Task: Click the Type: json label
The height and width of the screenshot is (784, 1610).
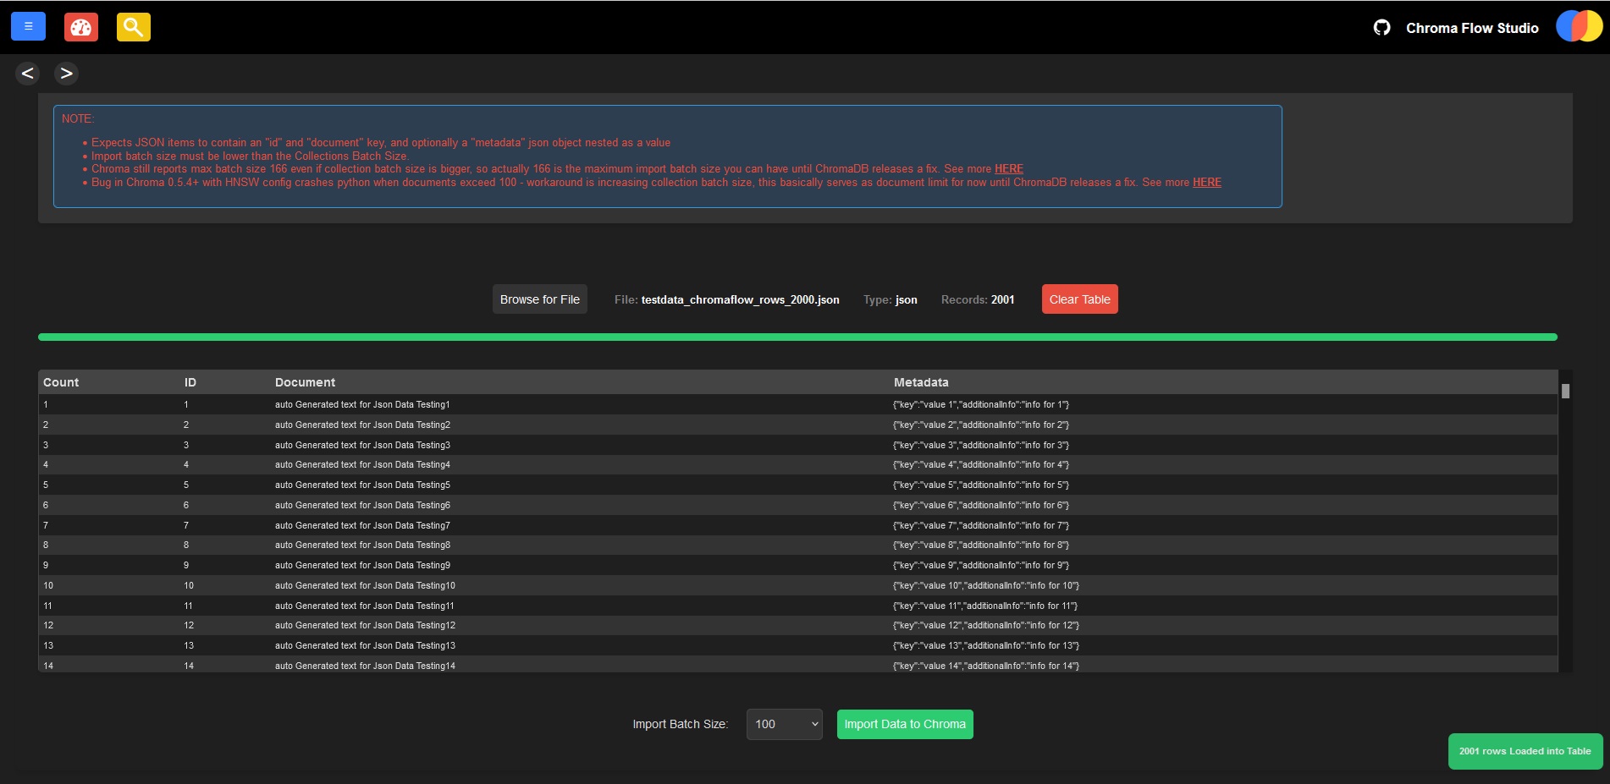Action: pos(890,299)
